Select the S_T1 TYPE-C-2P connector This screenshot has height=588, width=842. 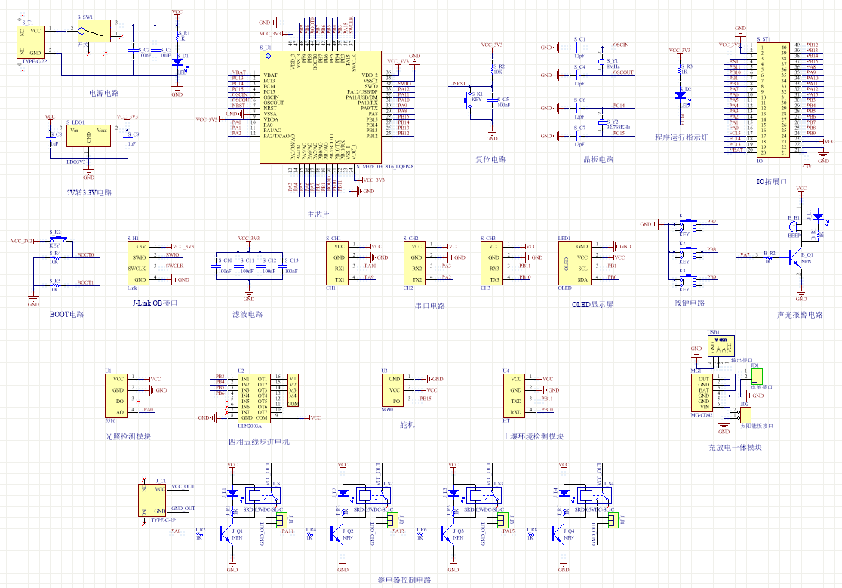30,42
